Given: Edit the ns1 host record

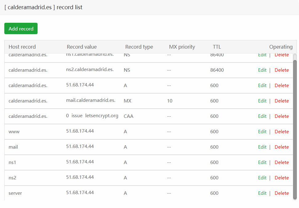Looking at the screenshot, I should [262, 162].
